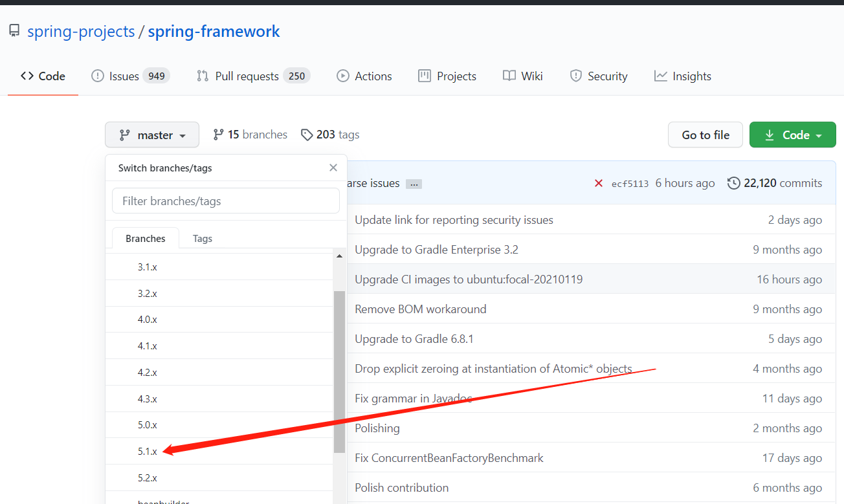This screenshot has height=504, width=844.
Task: View the 203 tags link
Action: click(330, 135)
